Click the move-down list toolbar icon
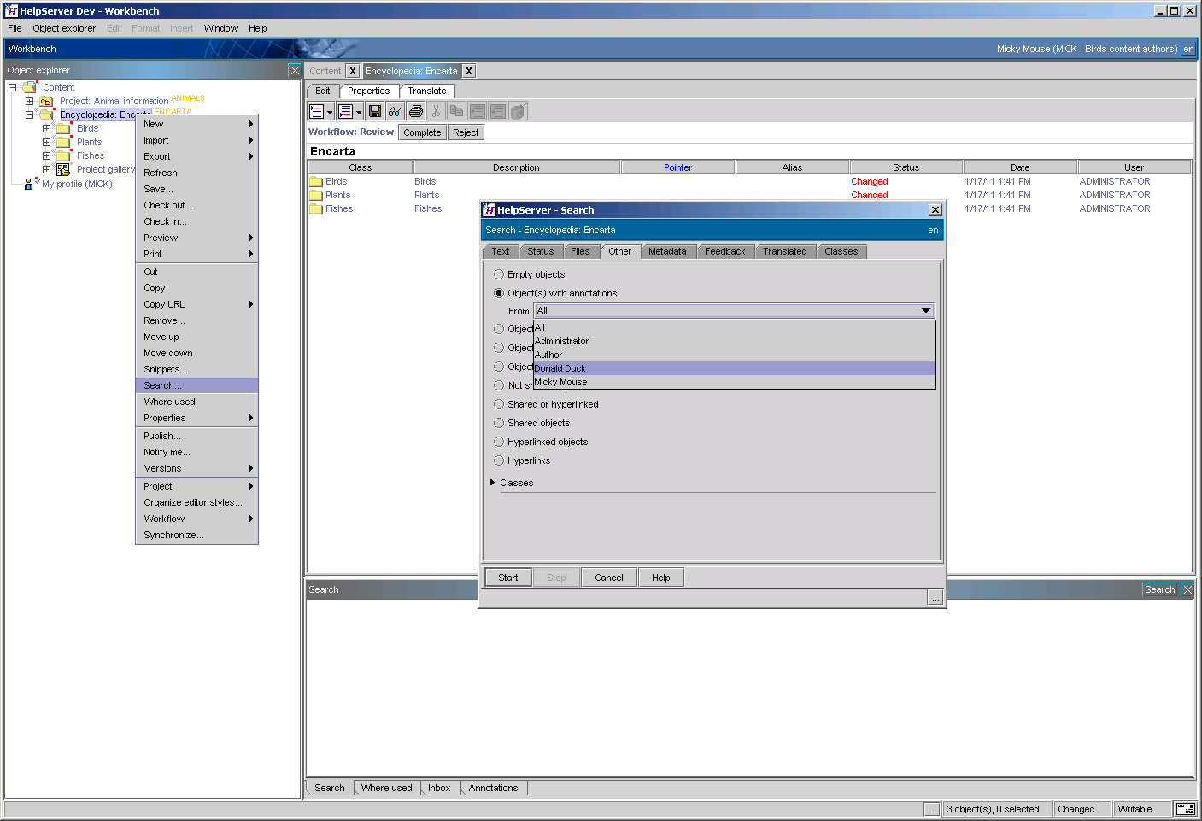 coord(497,111)
